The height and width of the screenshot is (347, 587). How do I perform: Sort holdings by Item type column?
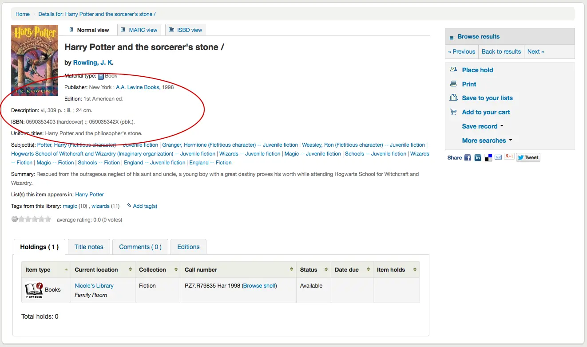point(47,269)
